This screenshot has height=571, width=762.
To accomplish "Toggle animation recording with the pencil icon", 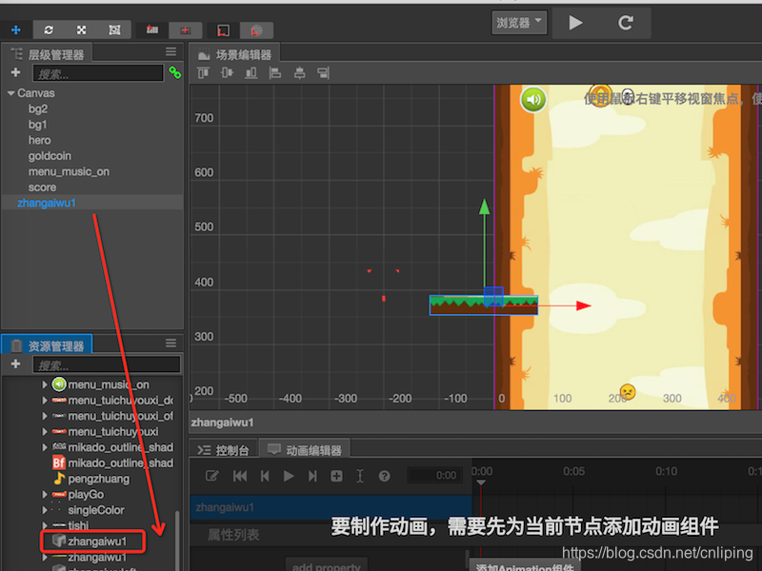I will point(213,475).
